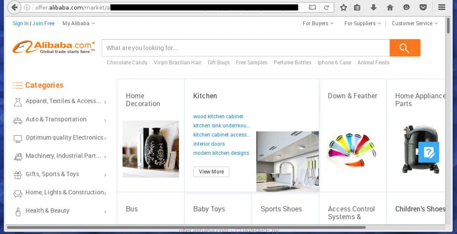
Task: Reload the page with the refresh icon
Action: 327,8
